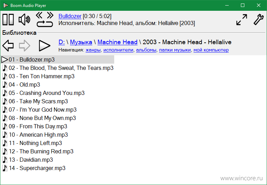Image resolution: width=267 pixels, height=185 pixels.
Task: Select 06 - Take My Scars.mp3
Action: coord(35,101)
